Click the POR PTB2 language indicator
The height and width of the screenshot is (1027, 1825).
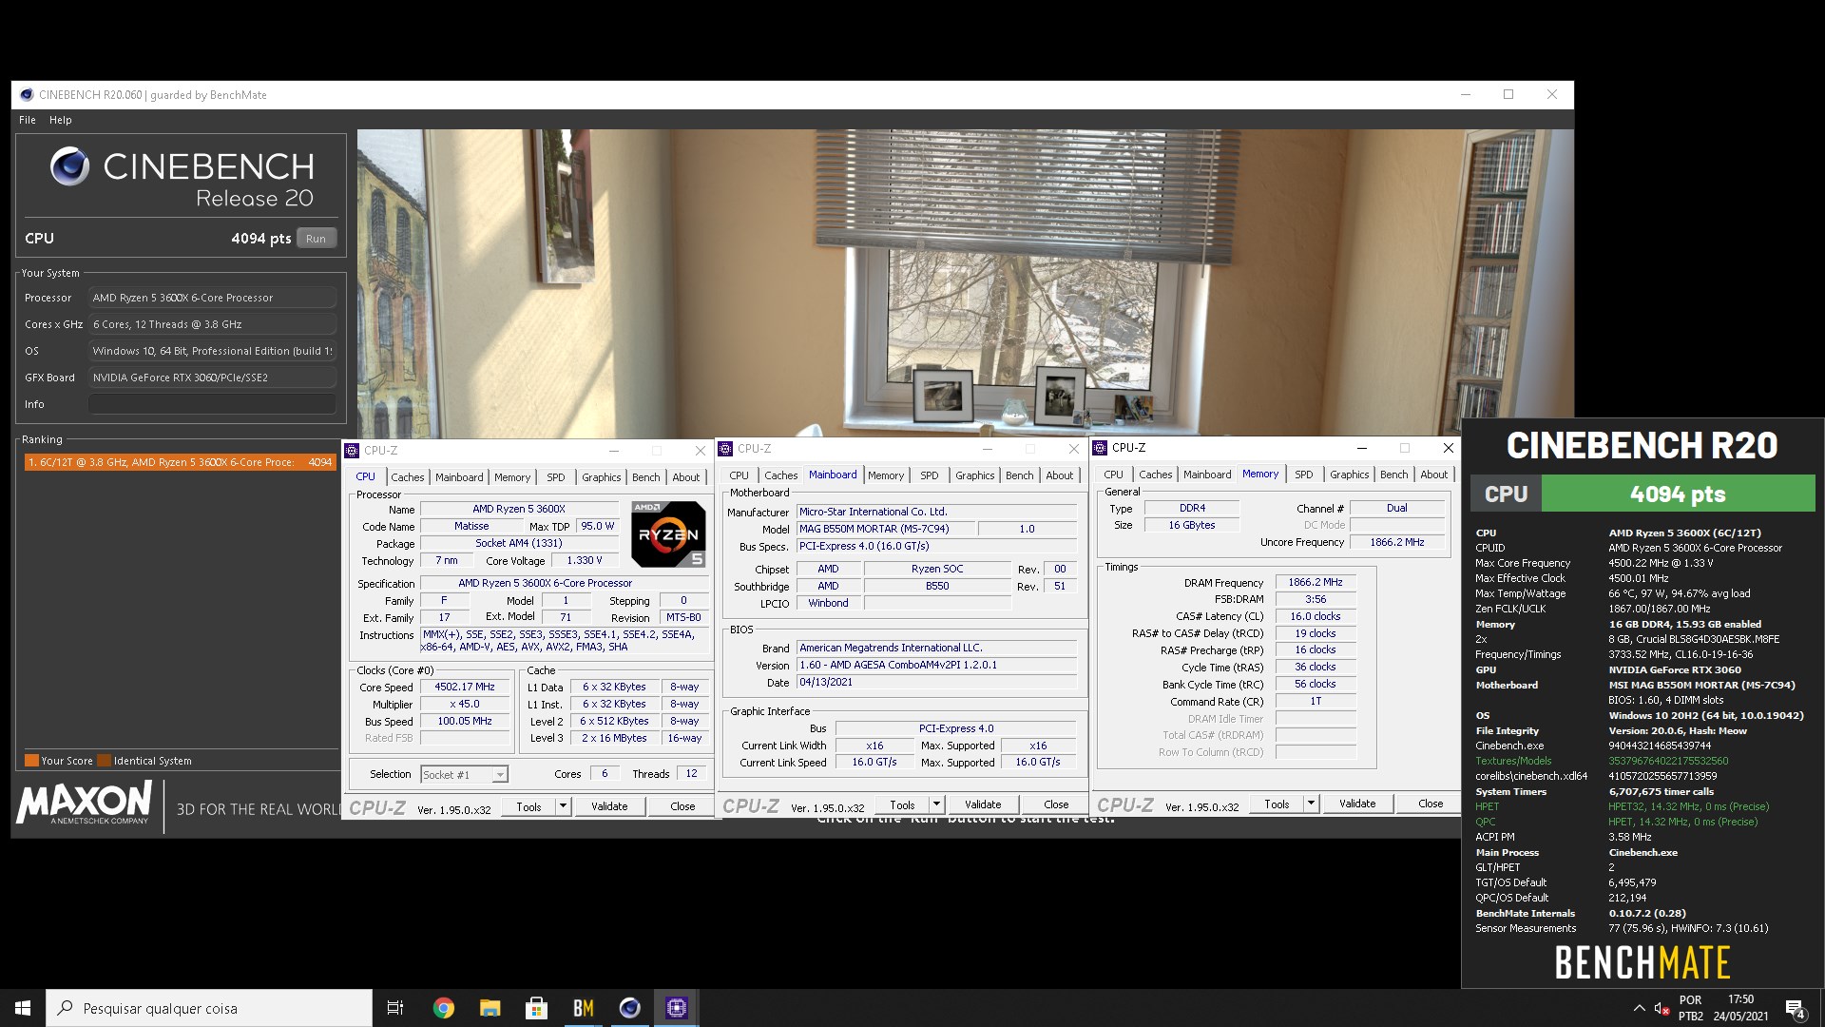click(x=1691, y=1008)
